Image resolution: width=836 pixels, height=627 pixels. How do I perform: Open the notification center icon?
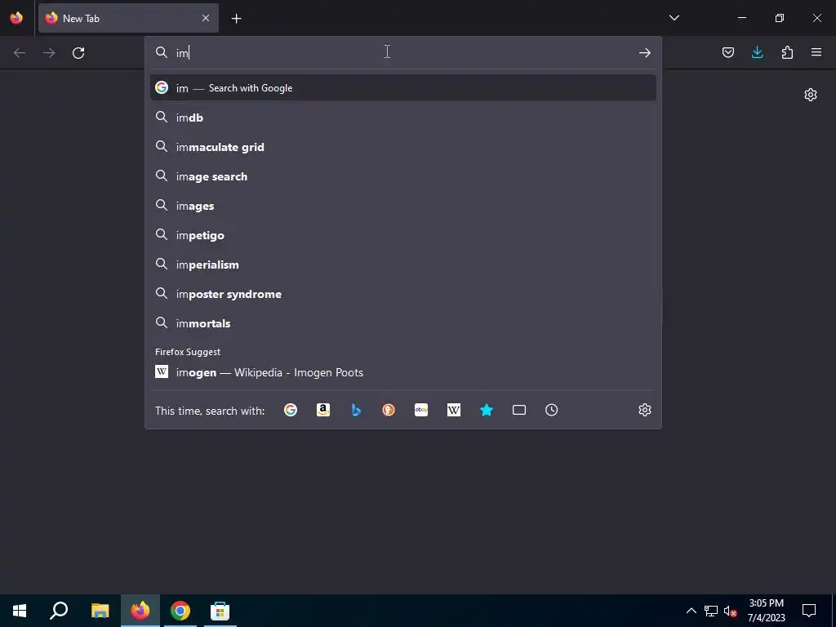809,611
